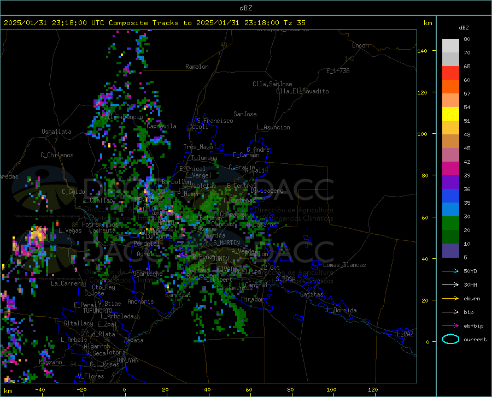Click the L_PAZ map label
The height and width of the screenshot is (397, 492).
pyautogui.click(x=405, y=334)
